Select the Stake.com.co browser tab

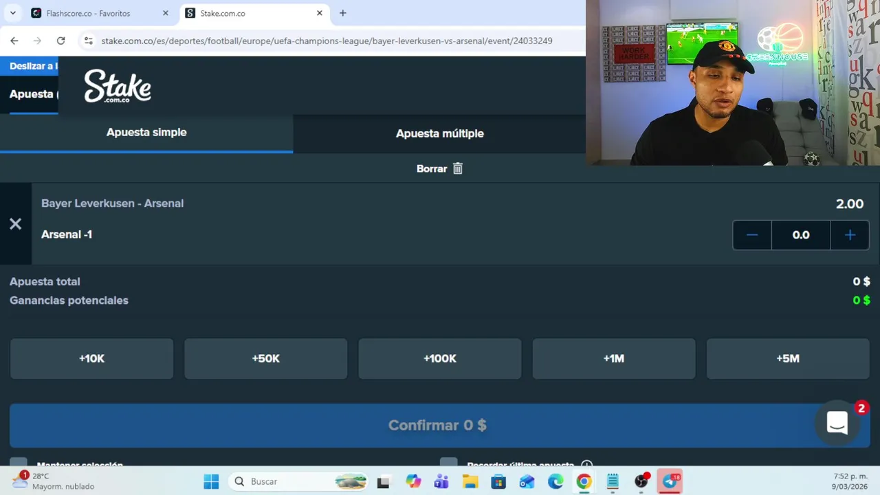pos(254,13)
